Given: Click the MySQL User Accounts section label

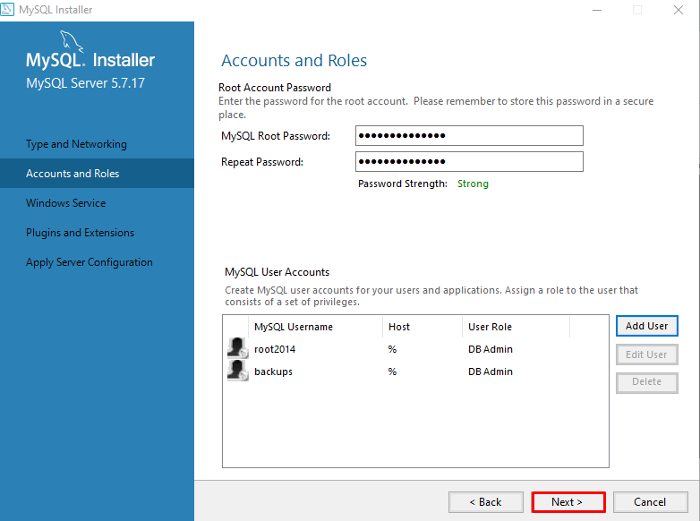Looking at the screenshot, I should 277,272.
